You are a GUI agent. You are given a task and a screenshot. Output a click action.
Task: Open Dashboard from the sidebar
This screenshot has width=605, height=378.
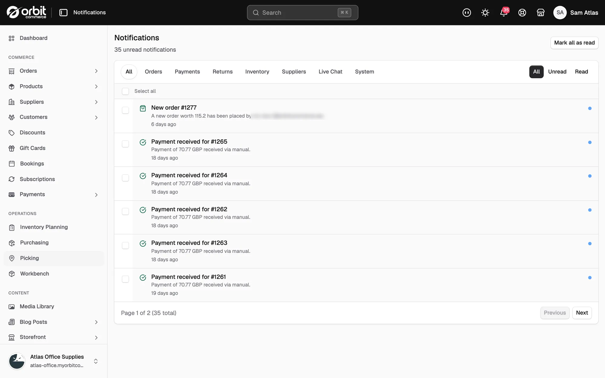pyautogui.click(x=33, y=38)
